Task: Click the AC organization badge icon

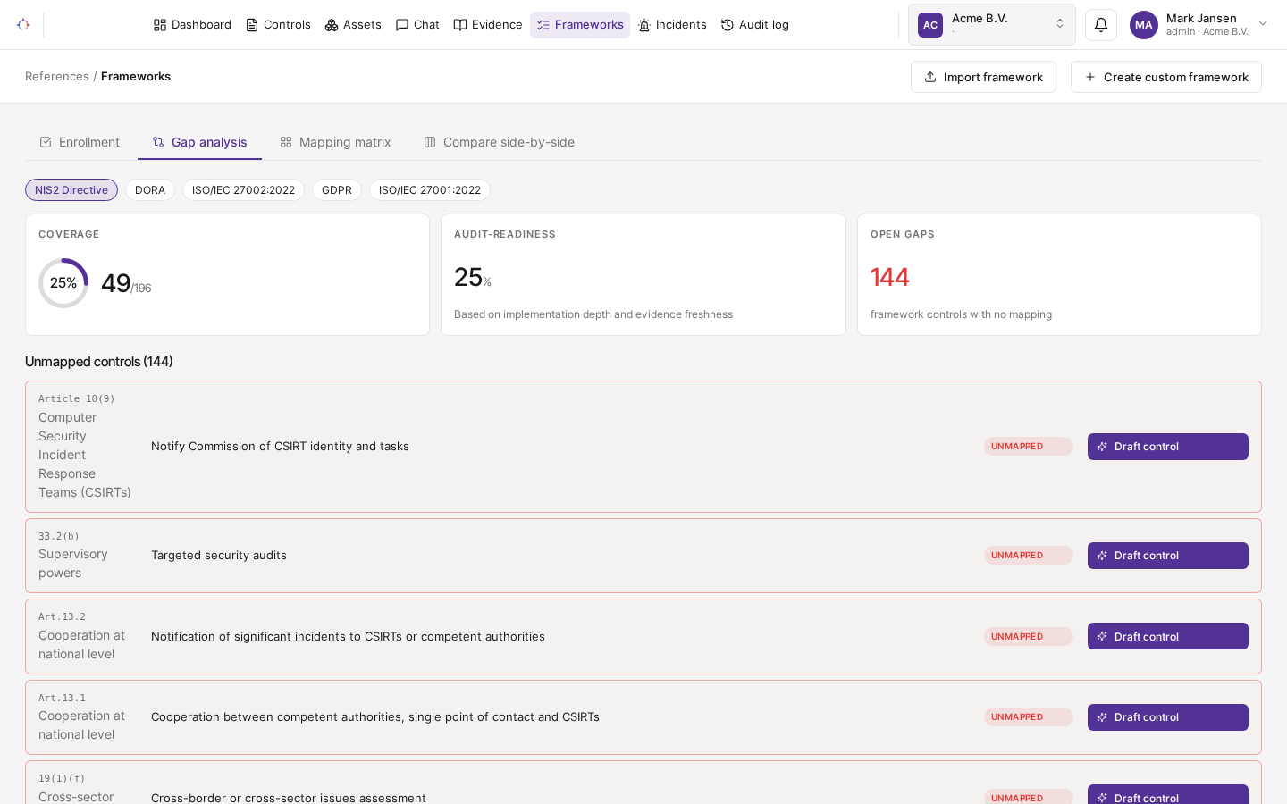Action: [930, 25]
